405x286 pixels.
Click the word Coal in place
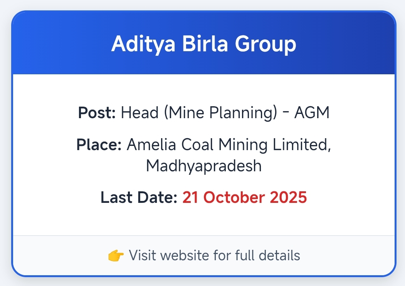click(x=198, y=145)
